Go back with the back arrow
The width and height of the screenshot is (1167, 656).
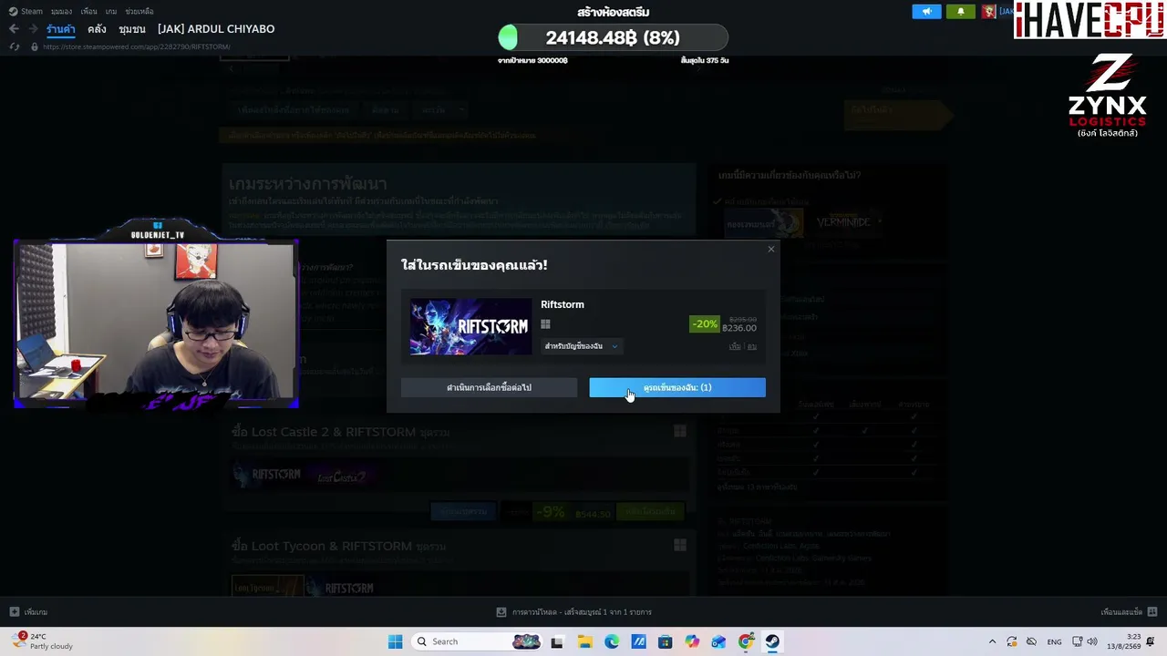pyautogui.click(x=14, y=29)
